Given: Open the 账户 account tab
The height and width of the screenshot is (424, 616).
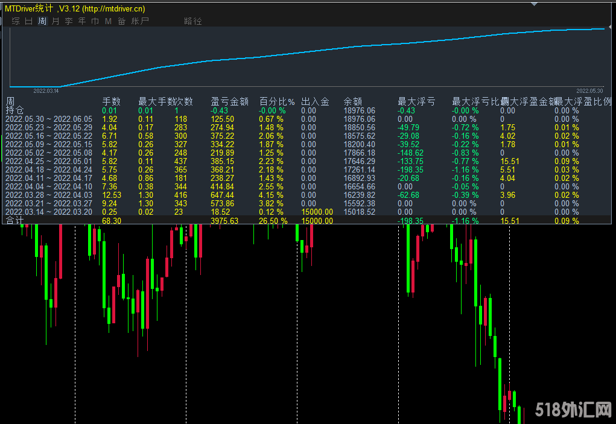Looking at the screenshot, I should click(x=140, y=21).
